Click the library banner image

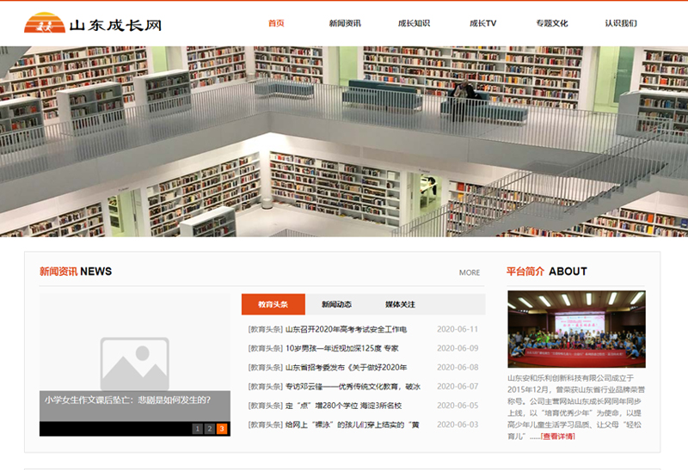pyautogui.click(x=344, y=142)
